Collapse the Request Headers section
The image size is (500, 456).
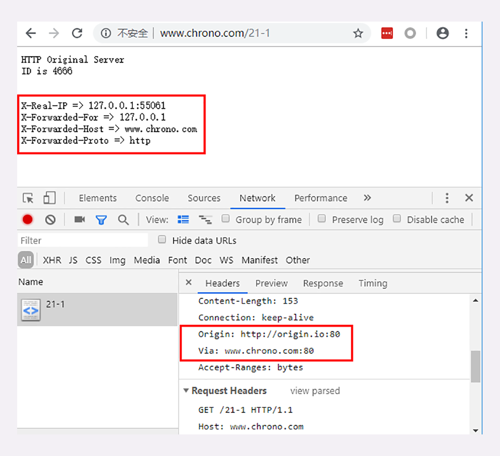coord(186,390)
